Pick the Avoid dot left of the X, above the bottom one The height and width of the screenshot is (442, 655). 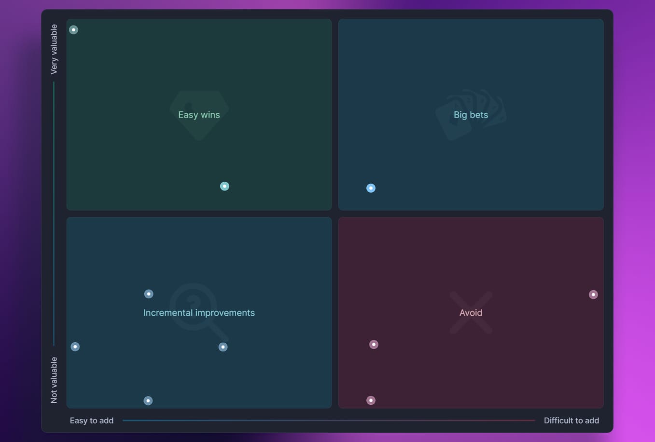[x=374, y=344]
